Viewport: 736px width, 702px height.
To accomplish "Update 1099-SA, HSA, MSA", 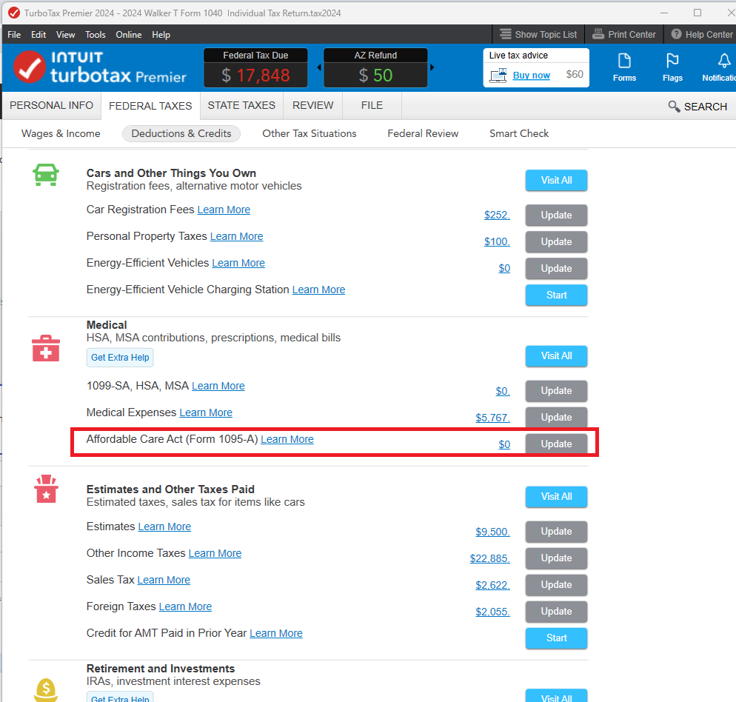I will tap(556, 391).
